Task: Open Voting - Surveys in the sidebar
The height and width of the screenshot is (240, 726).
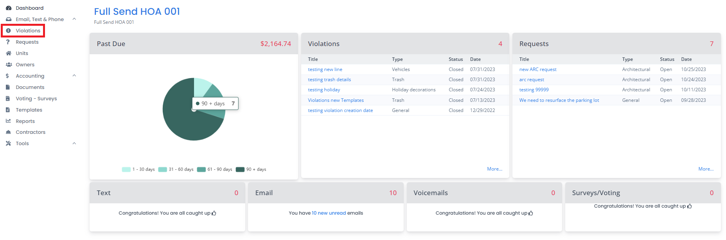Action: point(36,98)
